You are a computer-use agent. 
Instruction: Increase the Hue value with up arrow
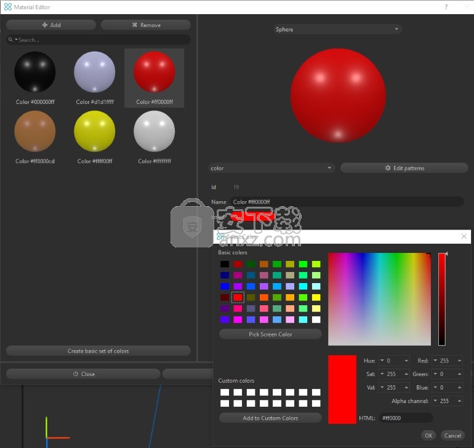tap(406, 361)
